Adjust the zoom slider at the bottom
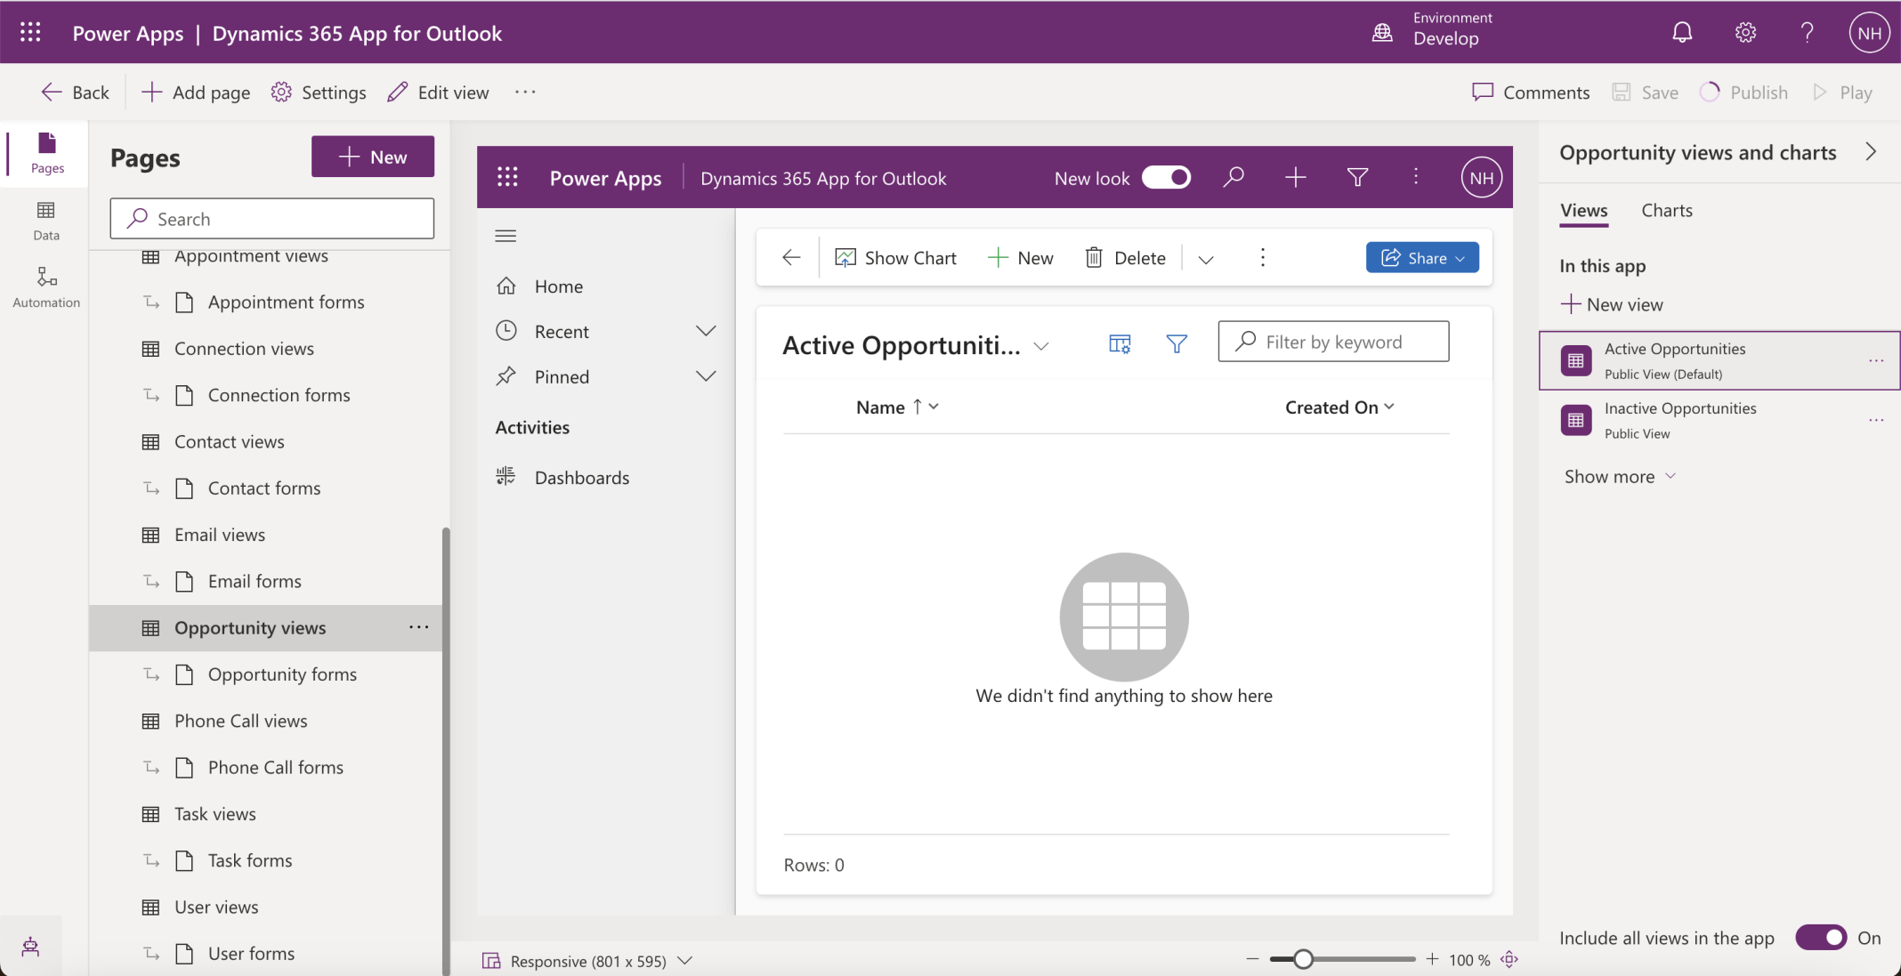The image size is (1901, 976). point(1302,958)
